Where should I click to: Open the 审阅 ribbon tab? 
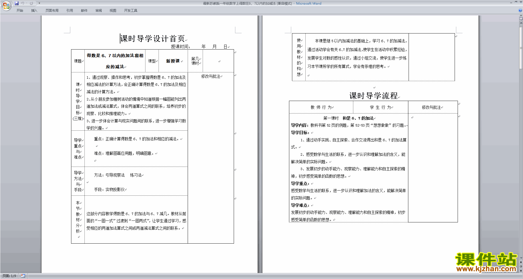(x=99, y=10)
